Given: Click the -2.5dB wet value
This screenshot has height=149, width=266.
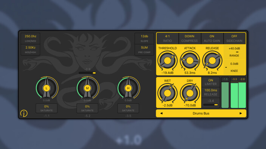Looking at the screenshot, I should [x=167, y=105].
